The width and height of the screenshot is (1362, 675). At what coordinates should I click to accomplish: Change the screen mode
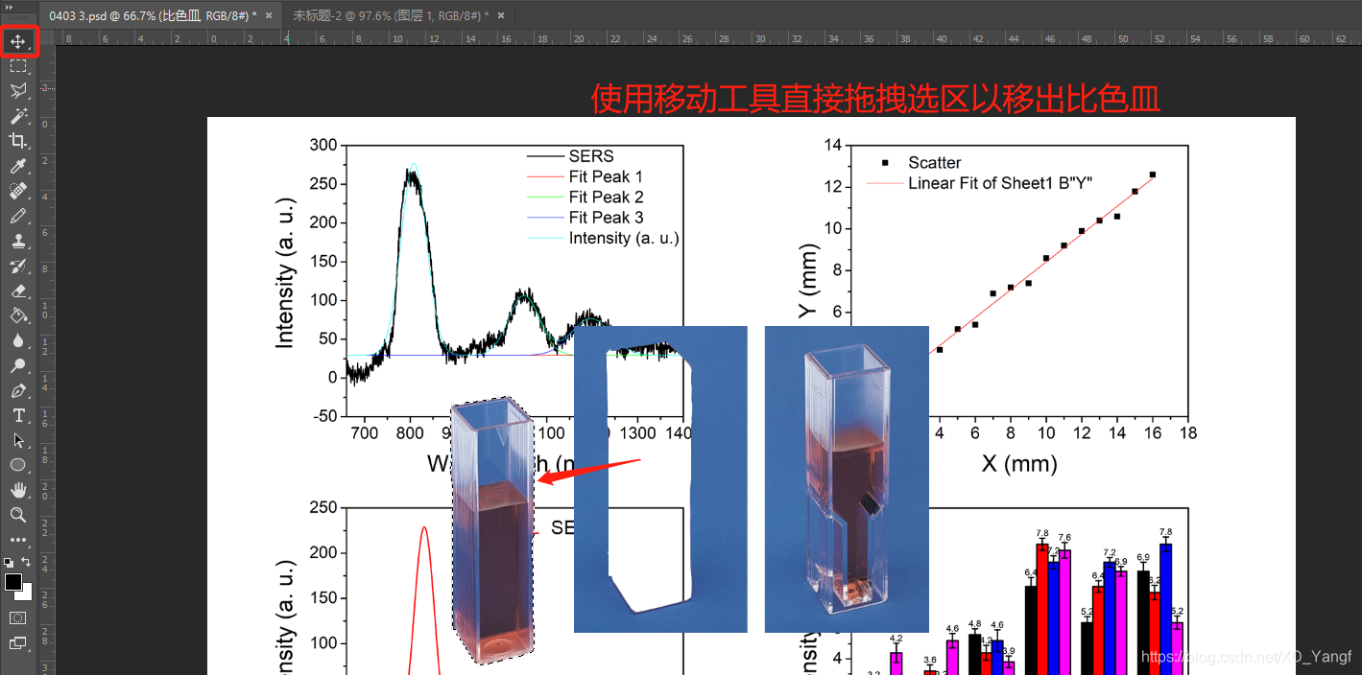click(x=18, y=643)
